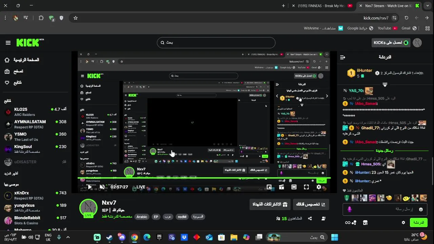Select the redM tag
The width and height of the screenshot is (434, 244).
182,217
